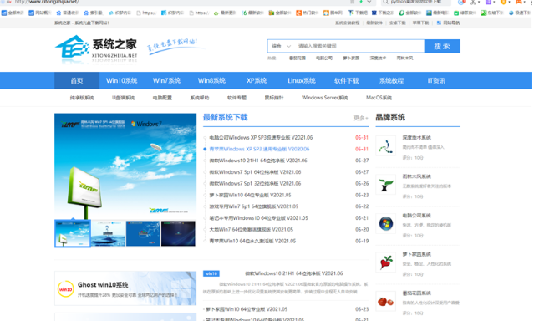
Task: Go to the Win10系统 nav tab
Action: 121,81
